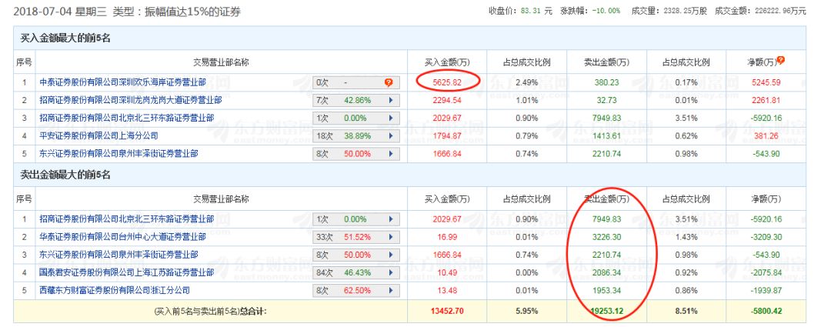The image size is (831, 327).
Task: Open 东兴证券泉州丰泽街 link in buy table
Action: click(119, 154)
